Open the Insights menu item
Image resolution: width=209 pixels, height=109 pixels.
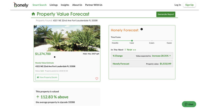point(65,5)
